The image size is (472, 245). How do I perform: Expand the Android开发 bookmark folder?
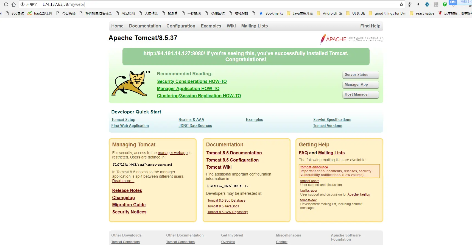[329, 13]
